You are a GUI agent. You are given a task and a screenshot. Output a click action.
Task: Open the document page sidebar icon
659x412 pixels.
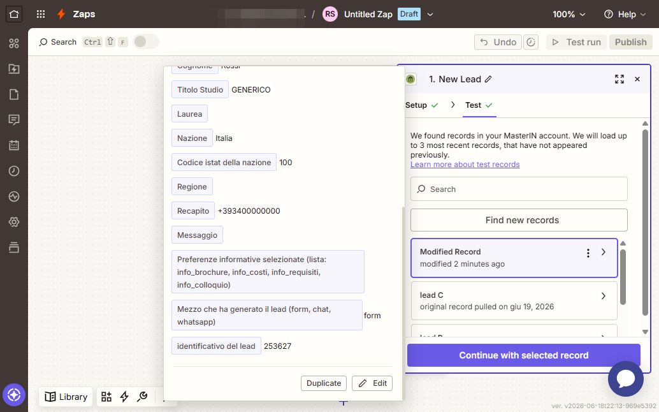14,94
